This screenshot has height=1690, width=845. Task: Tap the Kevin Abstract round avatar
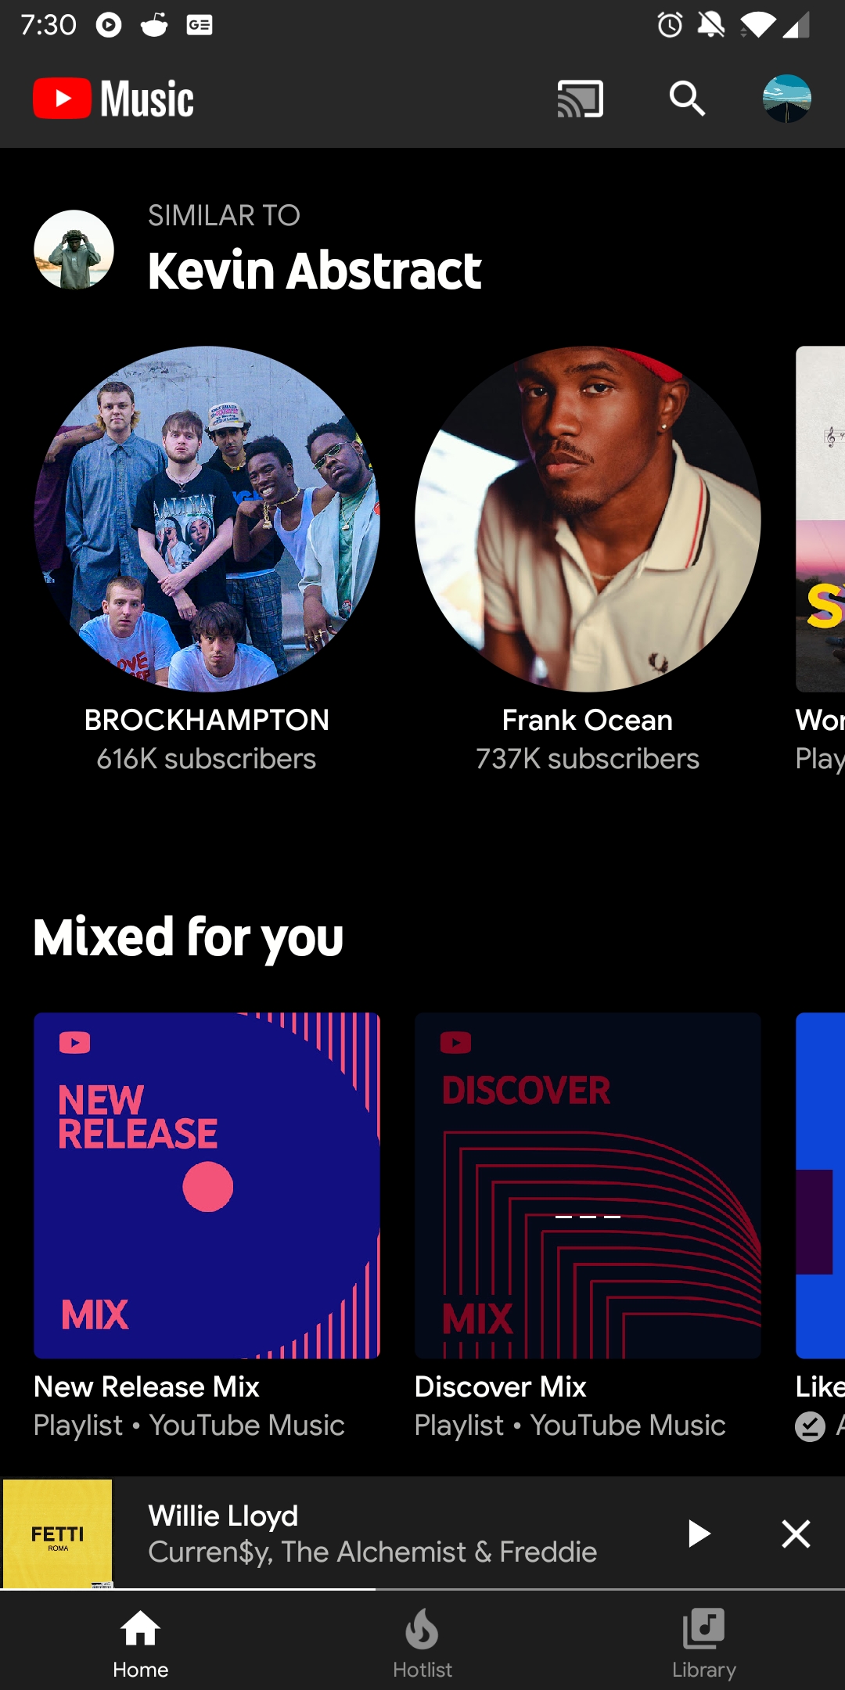[x=74, y=250]
